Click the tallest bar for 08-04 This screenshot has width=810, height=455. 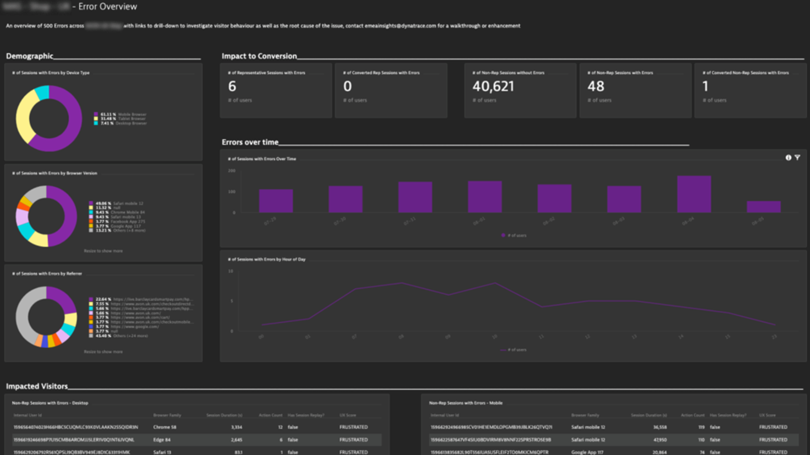694,194
